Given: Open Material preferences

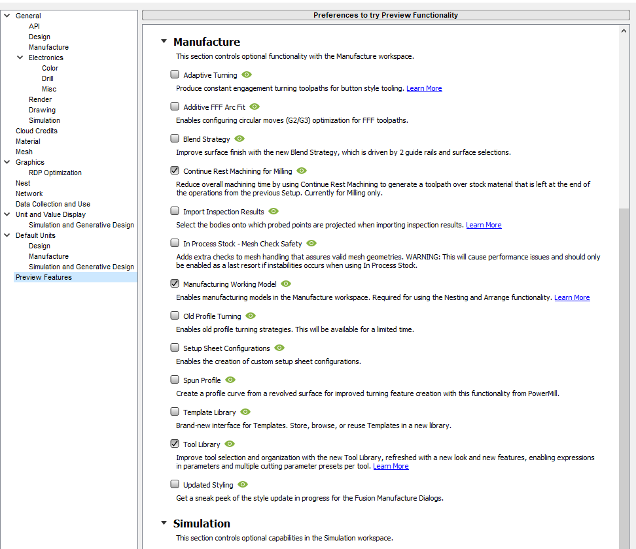Looking at the screenshot, I should point(28,141).
